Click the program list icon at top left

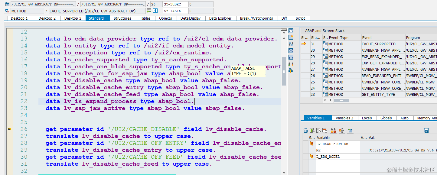[7, 4]
